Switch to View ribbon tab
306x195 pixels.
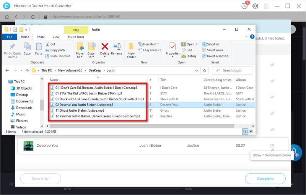(x=56, y=37)
